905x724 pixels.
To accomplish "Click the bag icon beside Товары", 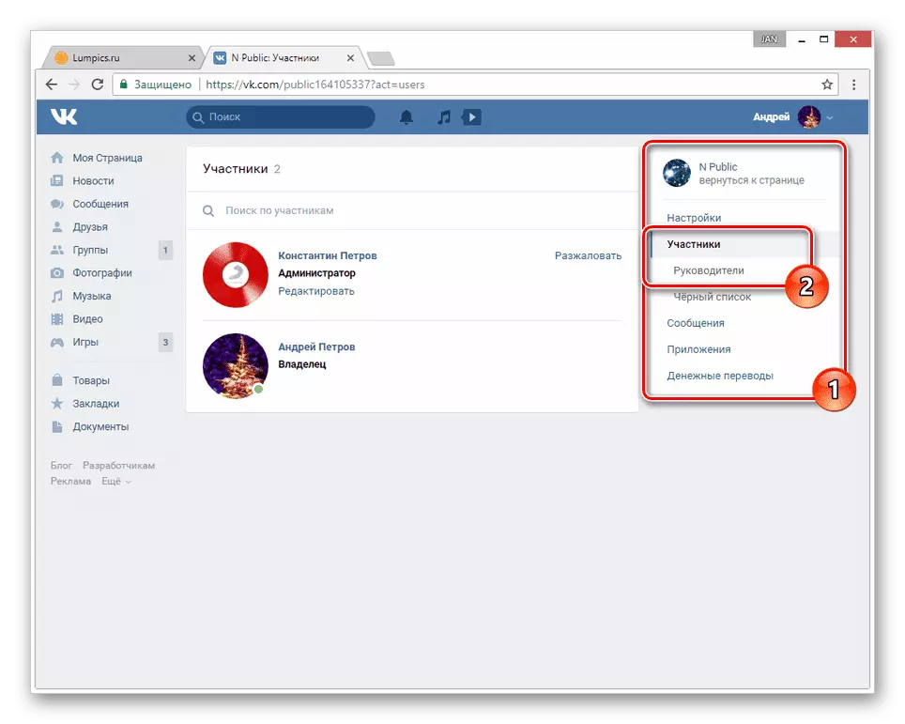I will 56,380.
